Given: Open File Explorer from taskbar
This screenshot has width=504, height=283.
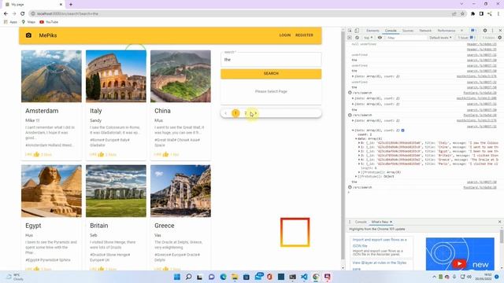Looking at the screenshot, I should [235, 277].
